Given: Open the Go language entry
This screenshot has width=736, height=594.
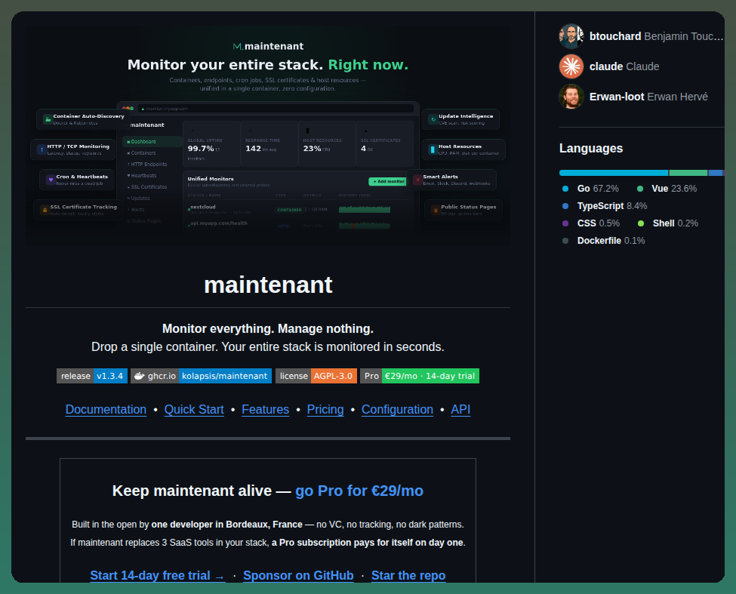Looking at the screenshot, I should tap(590, 189).
